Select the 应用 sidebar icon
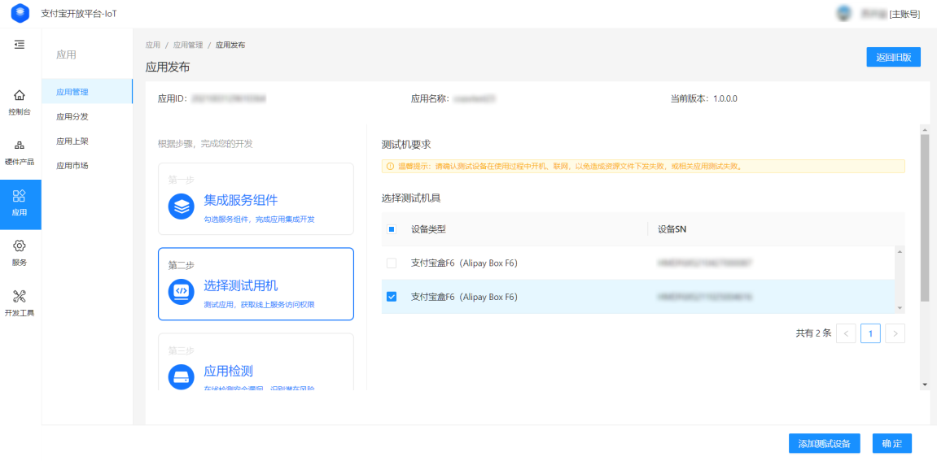Screen dimensions: 937x461 [x=19, y=195]
